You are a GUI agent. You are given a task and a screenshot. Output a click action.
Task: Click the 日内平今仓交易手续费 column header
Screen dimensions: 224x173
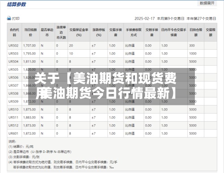click(174, 32)
